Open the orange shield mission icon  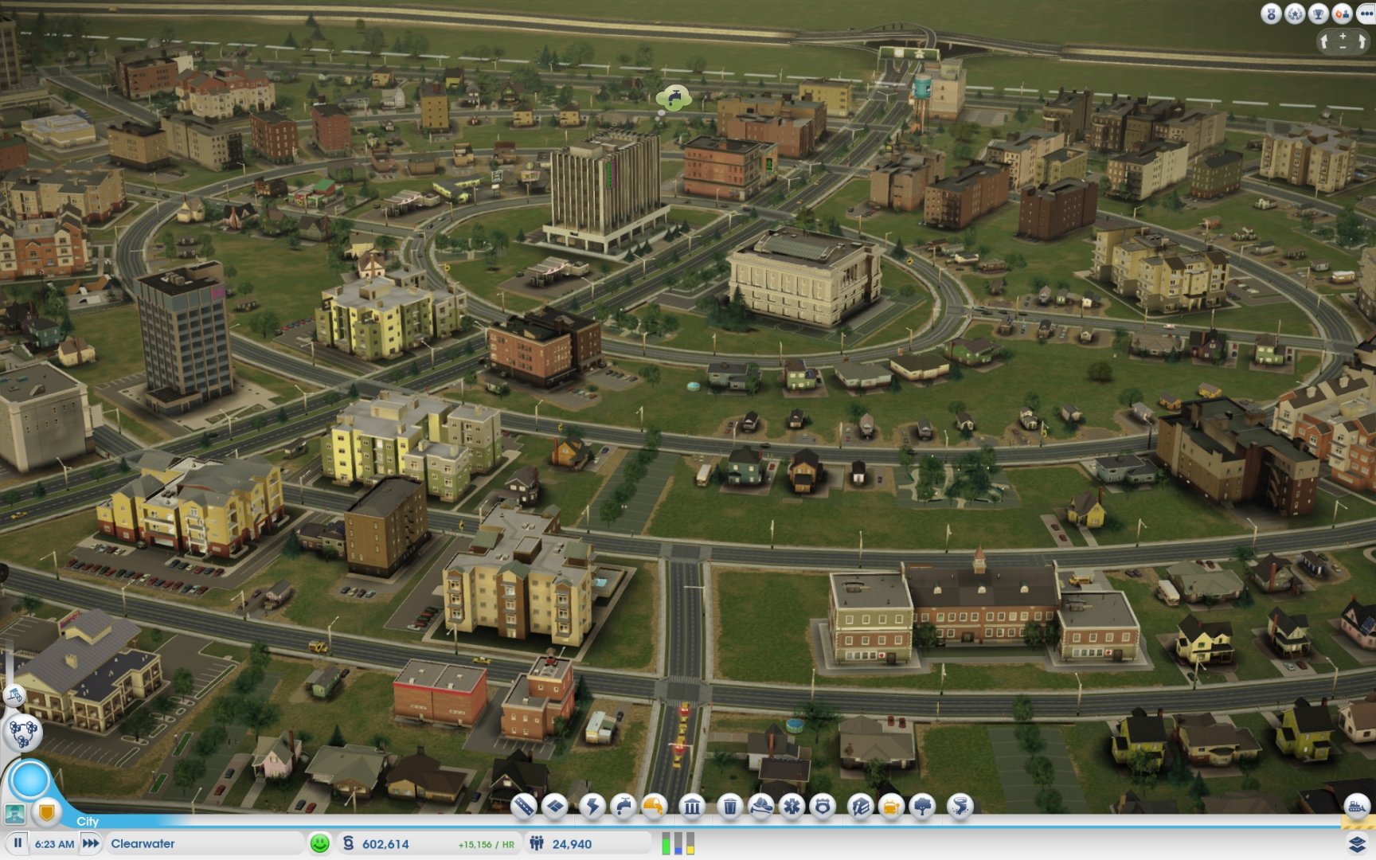point(47,812)
